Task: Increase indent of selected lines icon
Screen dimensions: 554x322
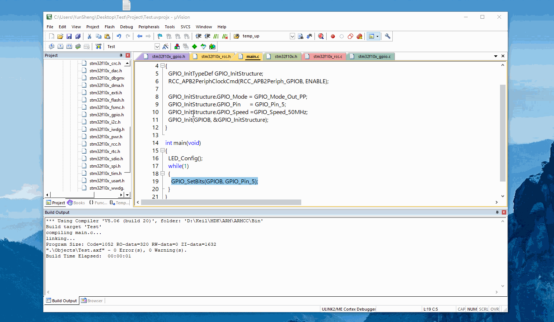Action: tap(198, 36)
